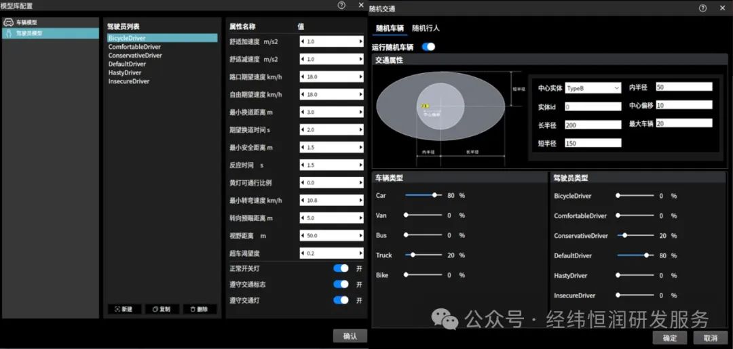This screenshot has width=733, height=349.
Task: Increase 舒适加速度 value with right arrow
Action: pyautogui.click(x=360, y=41)
